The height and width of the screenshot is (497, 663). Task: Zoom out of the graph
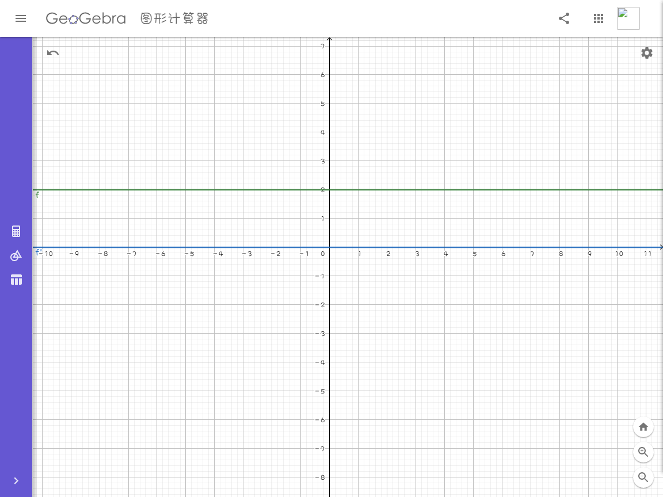click(643, 477)
